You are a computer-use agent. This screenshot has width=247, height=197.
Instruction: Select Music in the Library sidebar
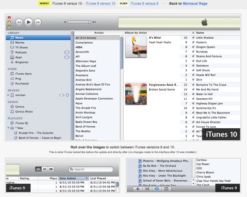38,38
